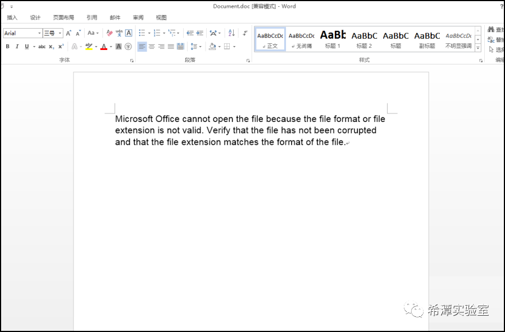This screenshot has width=505, height=332.
Task: Sort text A to Z
Action: click(231, 33)
